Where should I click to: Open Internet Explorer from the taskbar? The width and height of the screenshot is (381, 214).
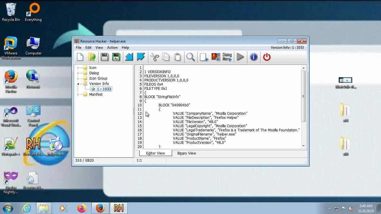[x=26, y=208]
